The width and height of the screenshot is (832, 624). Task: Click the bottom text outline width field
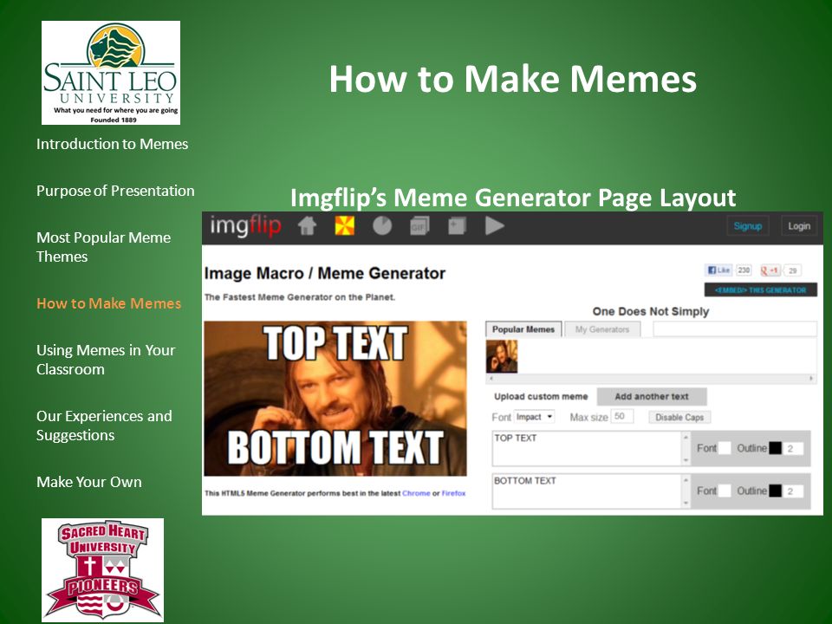coord(795,491)
